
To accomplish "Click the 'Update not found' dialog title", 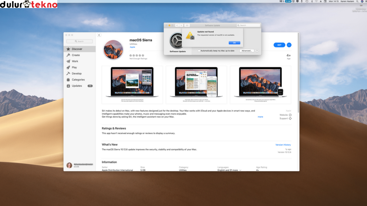I will click(x=206, y=32).
